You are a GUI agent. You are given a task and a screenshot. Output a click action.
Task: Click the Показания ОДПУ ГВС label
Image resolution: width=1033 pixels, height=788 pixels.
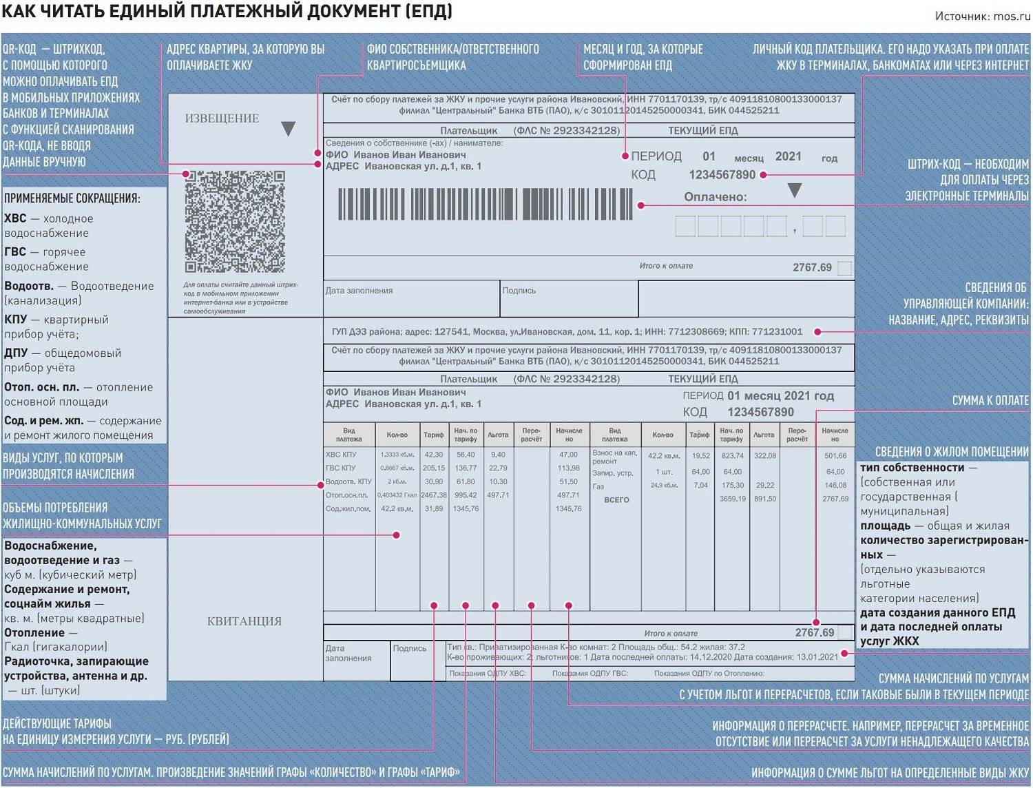point(589,674)
